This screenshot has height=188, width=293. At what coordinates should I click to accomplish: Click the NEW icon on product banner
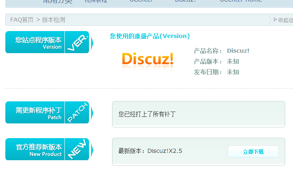pos(77,149)
